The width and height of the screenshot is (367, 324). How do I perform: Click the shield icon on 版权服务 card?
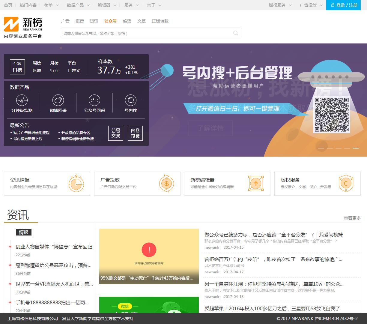click(x=346, y=183)
